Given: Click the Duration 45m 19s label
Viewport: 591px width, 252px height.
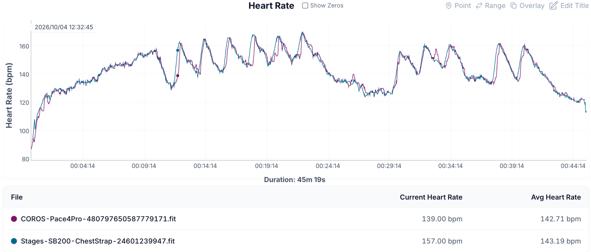Looking at the screenshot, I should coord(295,180).
